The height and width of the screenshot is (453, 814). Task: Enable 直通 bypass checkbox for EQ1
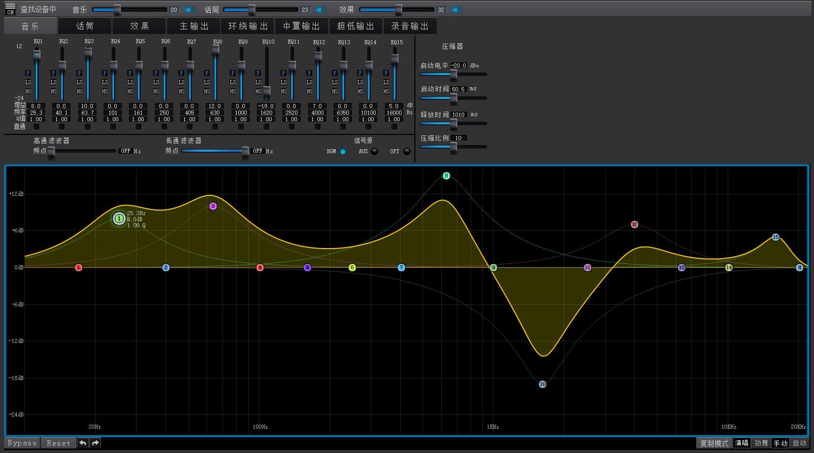[x=36, y=126]
